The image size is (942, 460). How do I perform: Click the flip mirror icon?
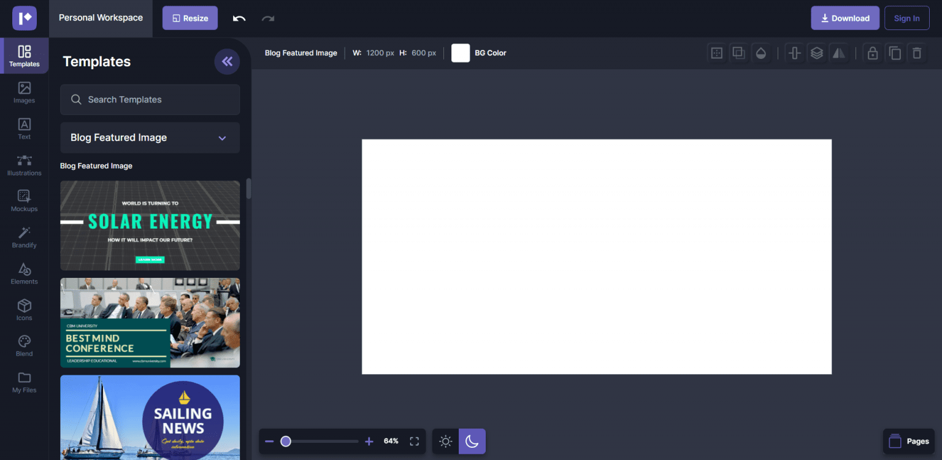point(838,53)
